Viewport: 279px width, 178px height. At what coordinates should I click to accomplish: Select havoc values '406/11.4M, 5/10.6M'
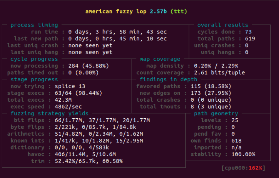[85, 154]
